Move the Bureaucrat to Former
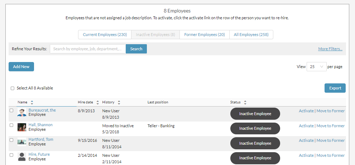Screen dimensions: 355x165 pos(331,111)
